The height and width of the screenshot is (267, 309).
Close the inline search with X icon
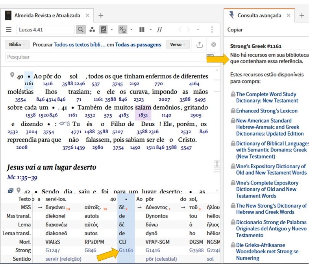[213, 44]
